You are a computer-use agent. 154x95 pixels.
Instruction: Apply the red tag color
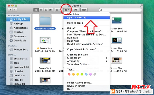[x=69, y=74]
